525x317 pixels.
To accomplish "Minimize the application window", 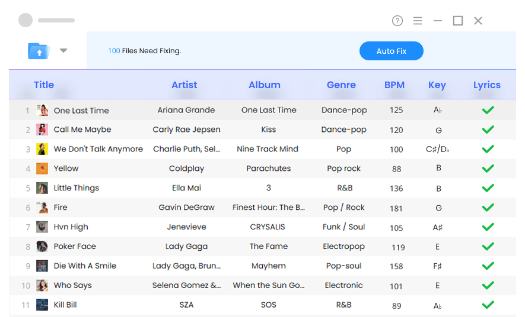I will pyautogui.click(x=438, y=21).
